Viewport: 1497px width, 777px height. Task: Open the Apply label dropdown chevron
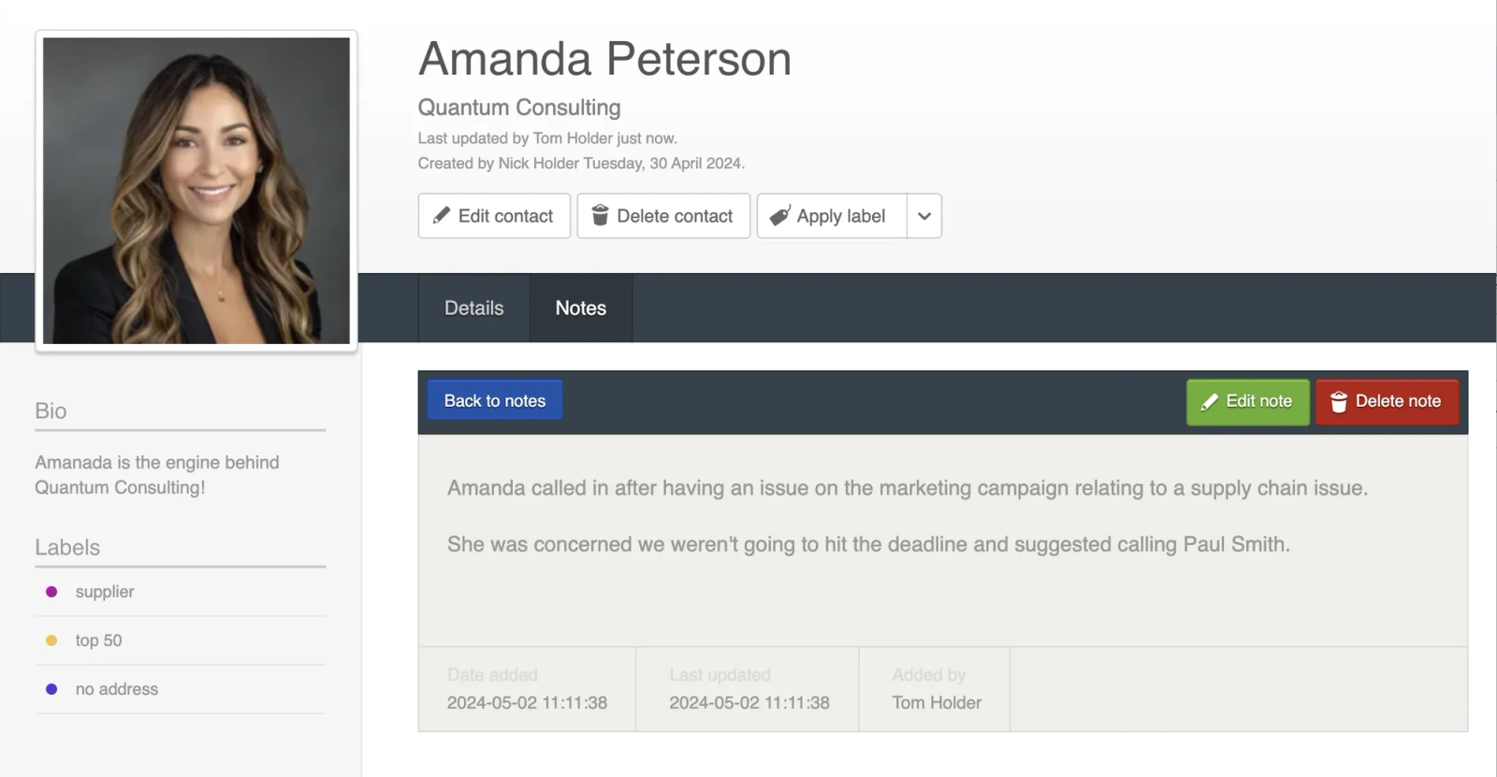[x=923, y=216]
